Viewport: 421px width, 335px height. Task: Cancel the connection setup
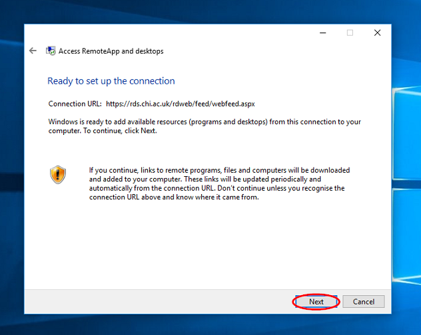pyautogui.click(x=364, y=302)
